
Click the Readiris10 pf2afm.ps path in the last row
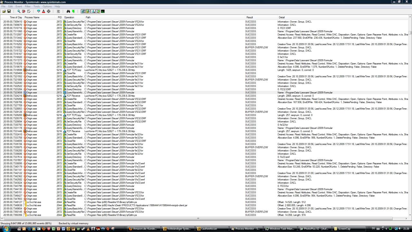tap(110, 215)
